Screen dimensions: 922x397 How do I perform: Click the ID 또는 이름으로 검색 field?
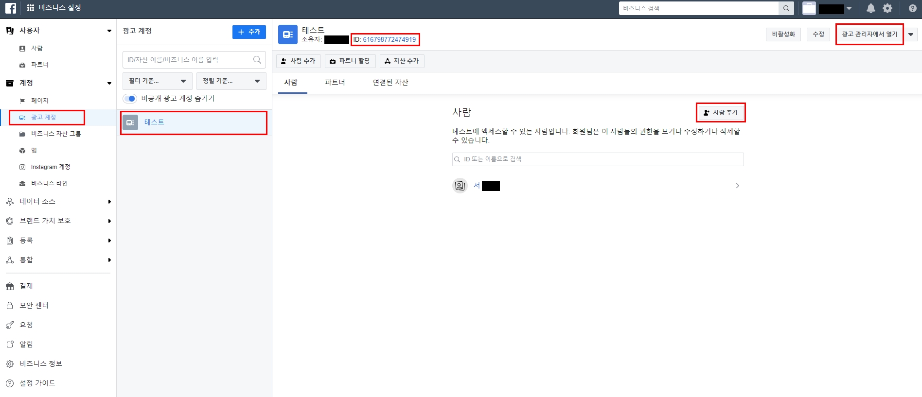pyautogui.click(x=598, y=159)
